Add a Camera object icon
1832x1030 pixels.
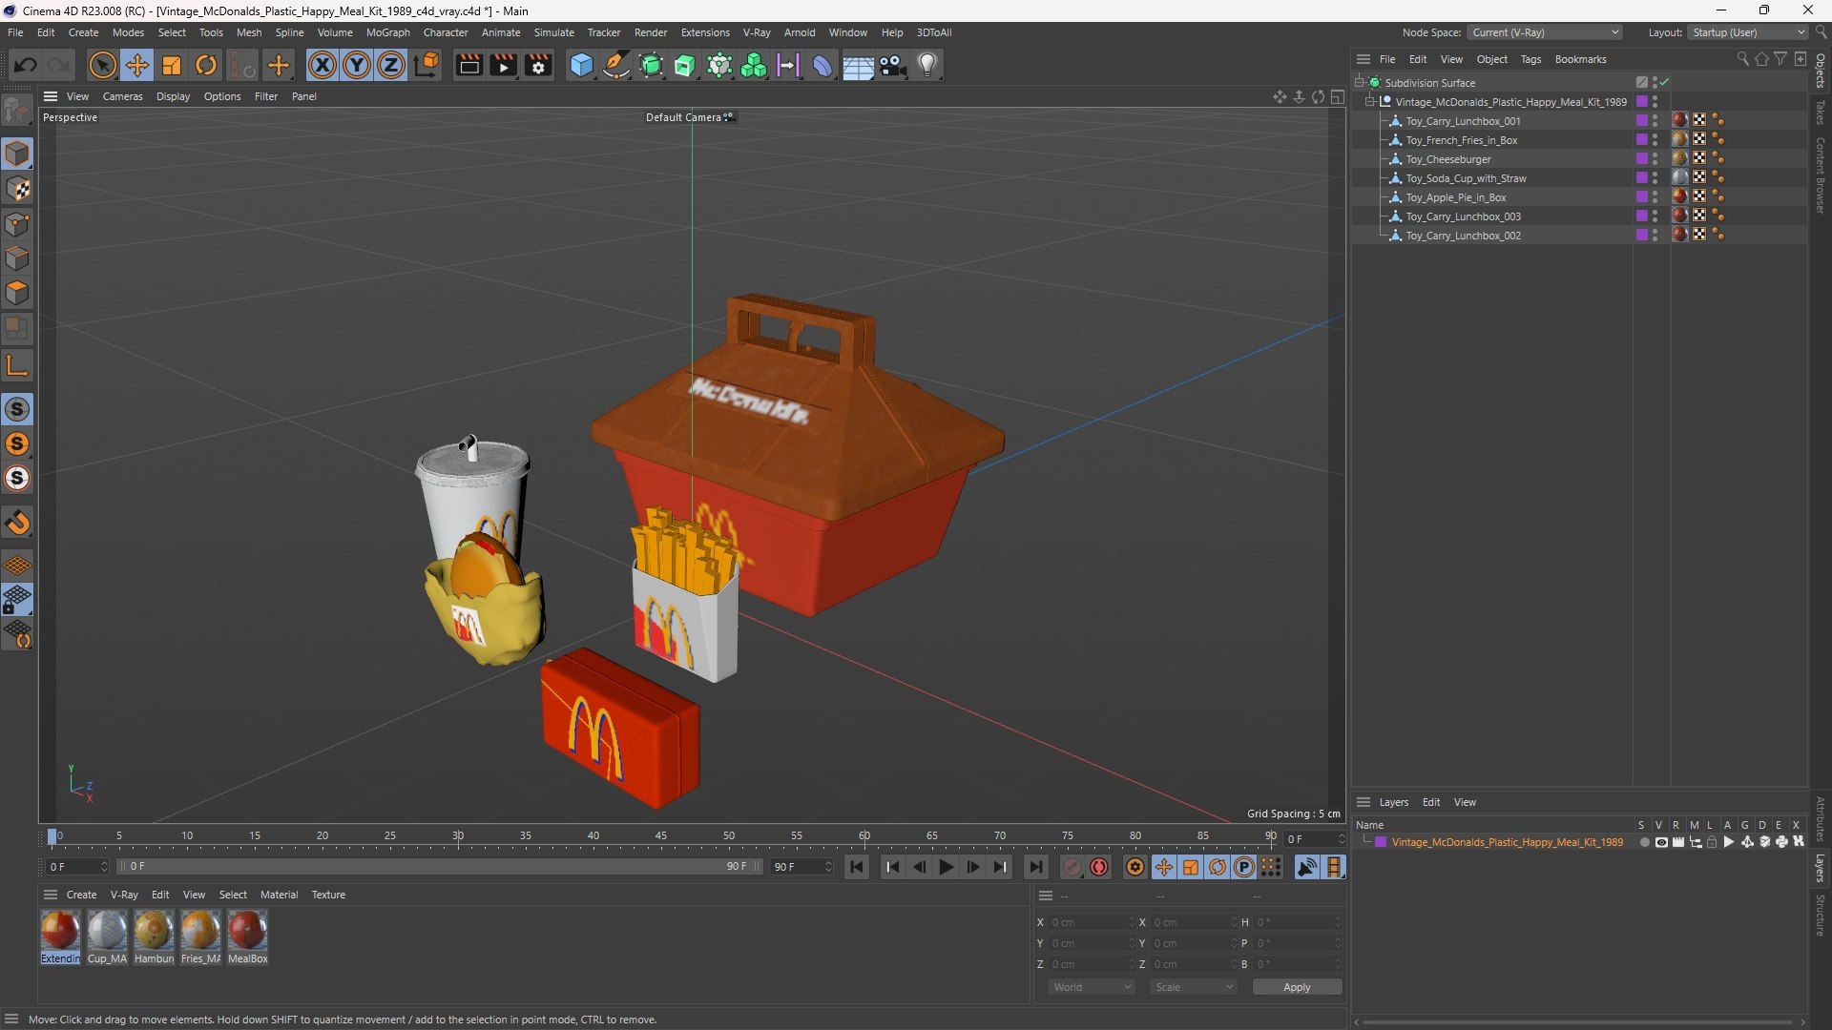pyautogui.click(x=892, y=65)
